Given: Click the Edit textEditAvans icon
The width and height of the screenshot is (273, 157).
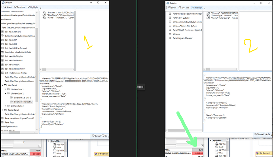Looking at the screenshot, I should (x=2, y=32).
